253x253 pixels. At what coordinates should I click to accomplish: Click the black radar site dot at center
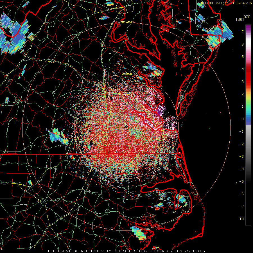[x=126, y=126]
